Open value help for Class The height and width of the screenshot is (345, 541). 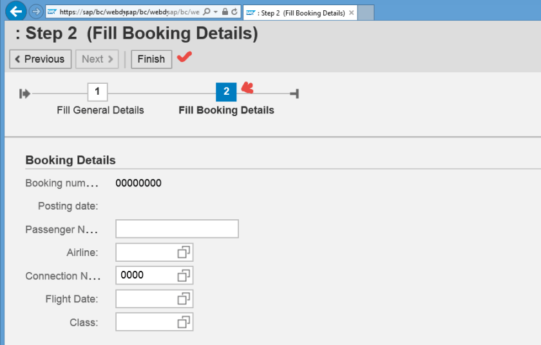coord(184,322)
